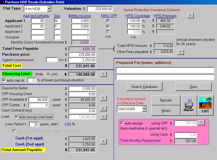Click the Deposit to Seller field
Viewport: 217px width, 160px height.
point(82,88)
